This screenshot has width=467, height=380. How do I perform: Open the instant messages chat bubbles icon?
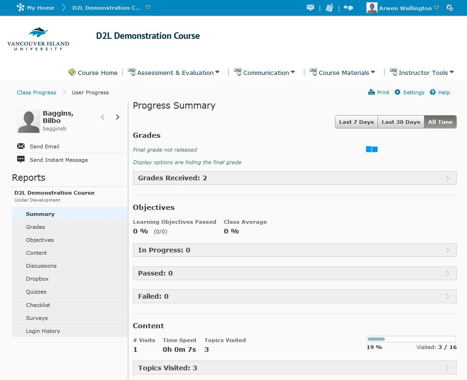(348, 8)
